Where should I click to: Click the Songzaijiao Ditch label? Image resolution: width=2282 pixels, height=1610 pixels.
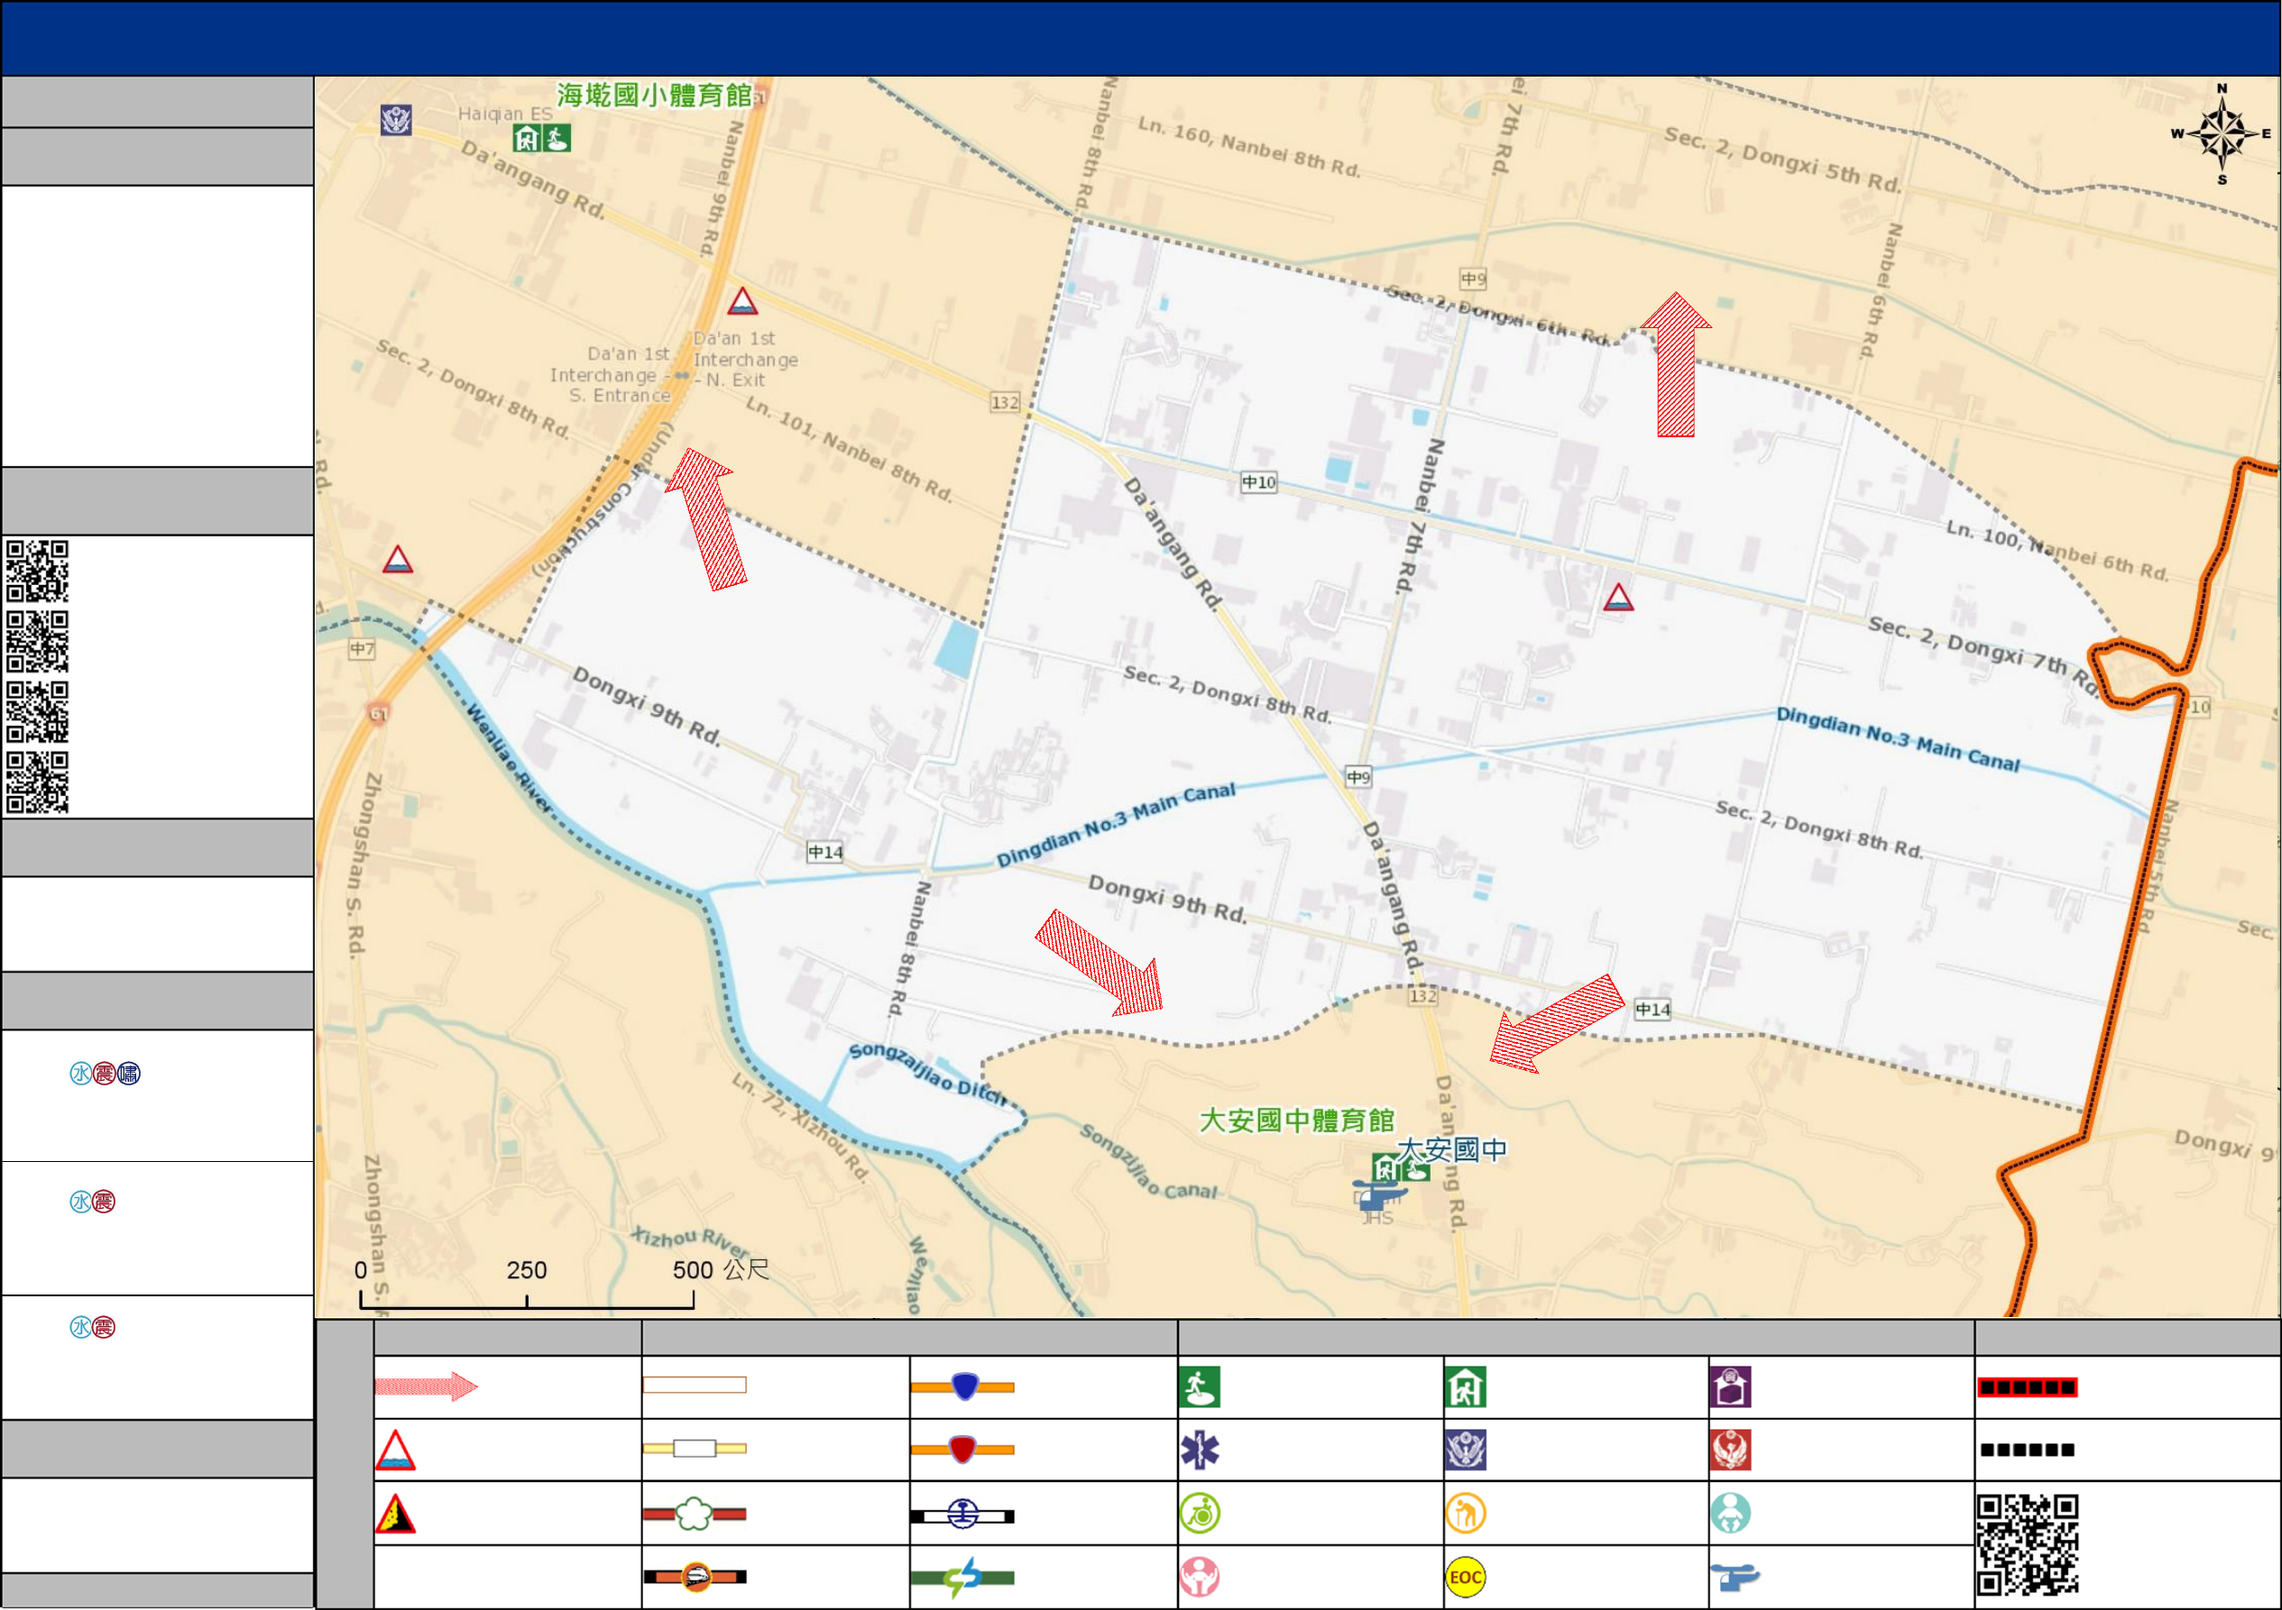point(928,1074)
